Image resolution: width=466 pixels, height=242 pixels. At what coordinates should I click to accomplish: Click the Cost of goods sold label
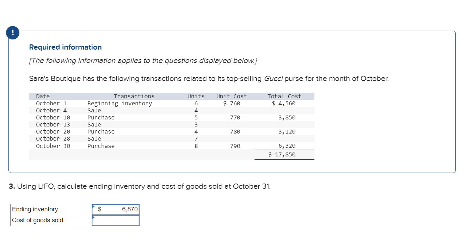(x=37, y=221)
